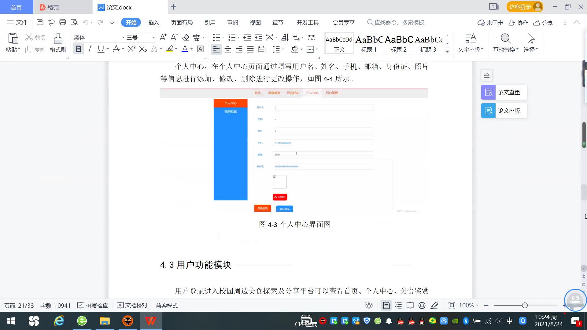The image size is (587, 330).
Task: Open the font size dropdown (三号)
Action: pyautogui.click(x=153, y=38)
